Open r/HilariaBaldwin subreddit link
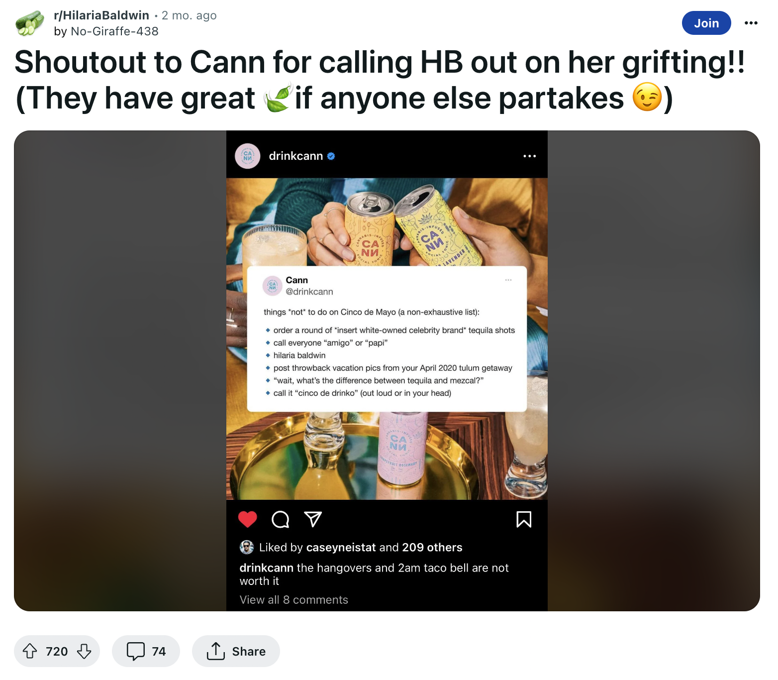The width and height of the screenshot is (778, 680). [101, 15]
